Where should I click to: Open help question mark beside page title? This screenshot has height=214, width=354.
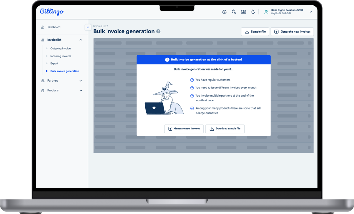[158, 32]
